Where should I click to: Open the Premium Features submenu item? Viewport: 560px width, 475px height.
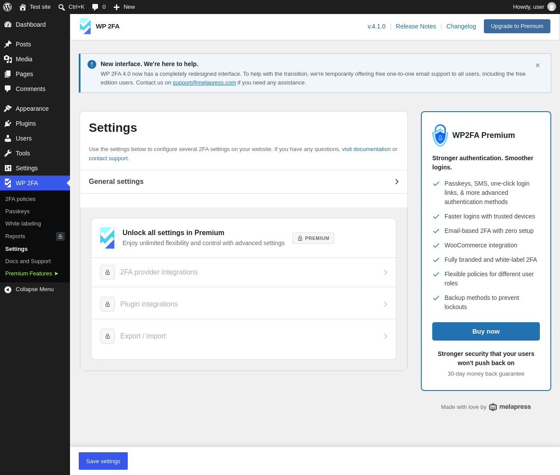(x=35, y=274)
